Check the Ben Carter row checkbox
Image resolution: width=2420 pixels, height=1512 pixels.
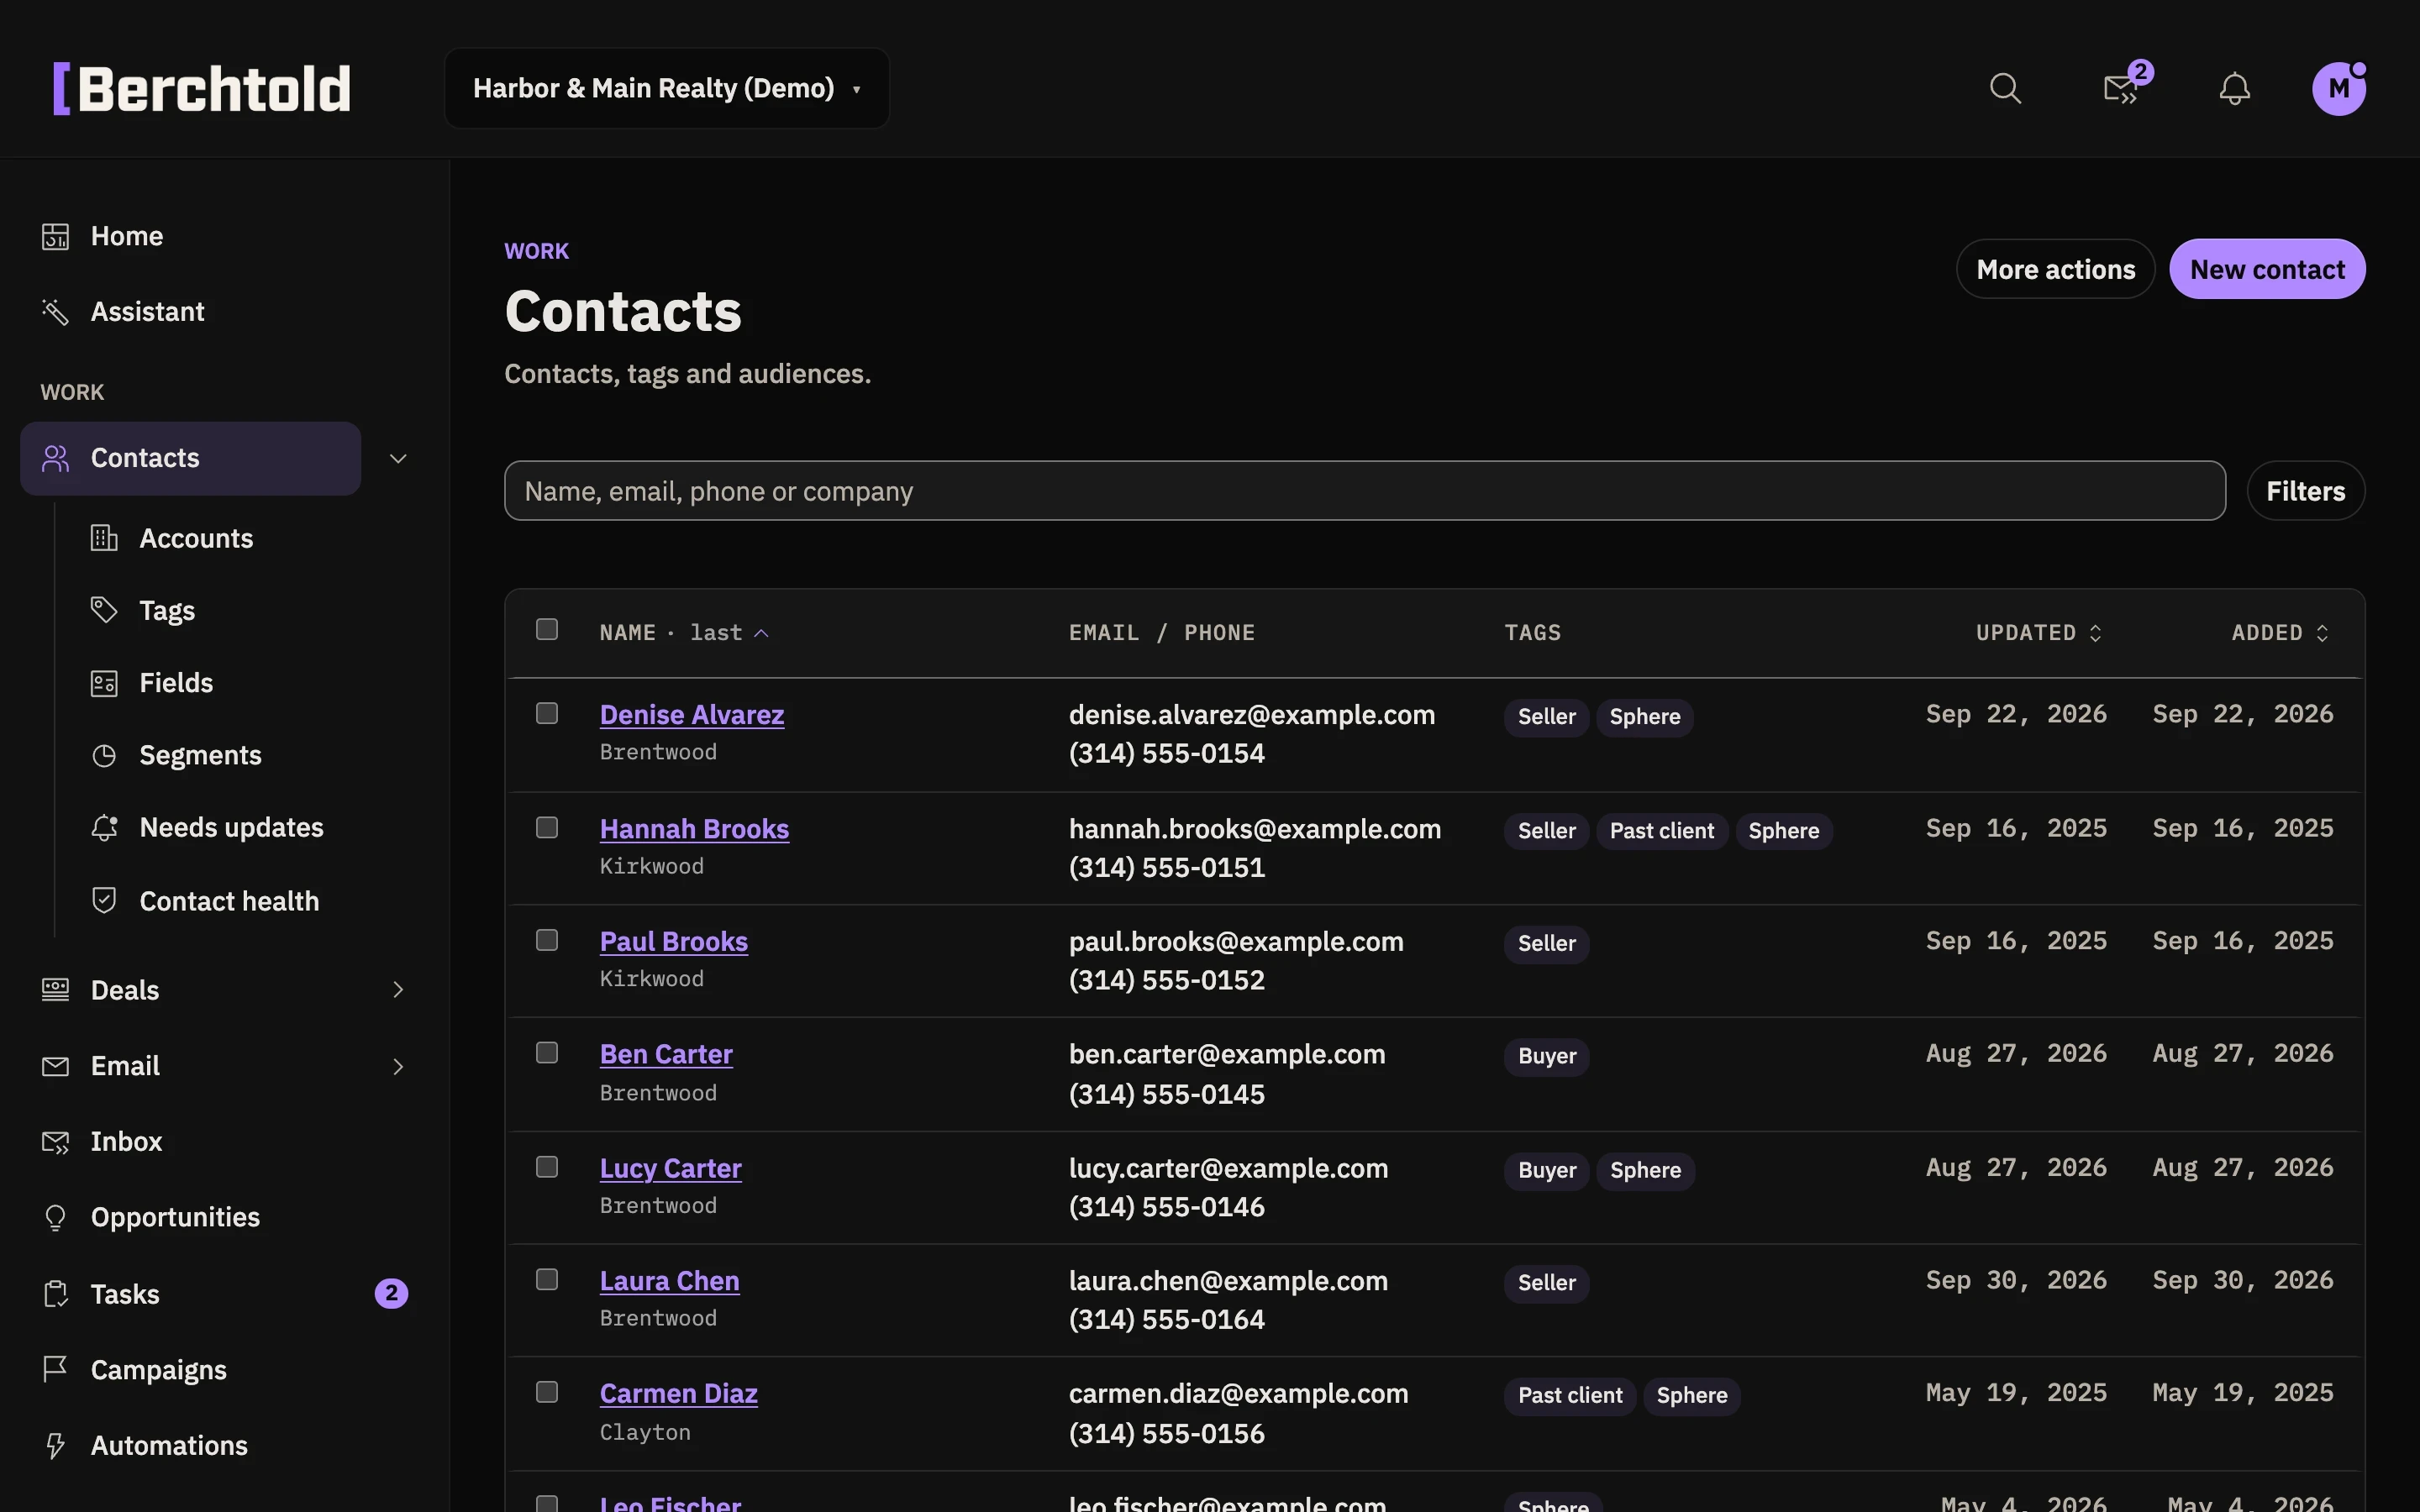(547, 1052)
